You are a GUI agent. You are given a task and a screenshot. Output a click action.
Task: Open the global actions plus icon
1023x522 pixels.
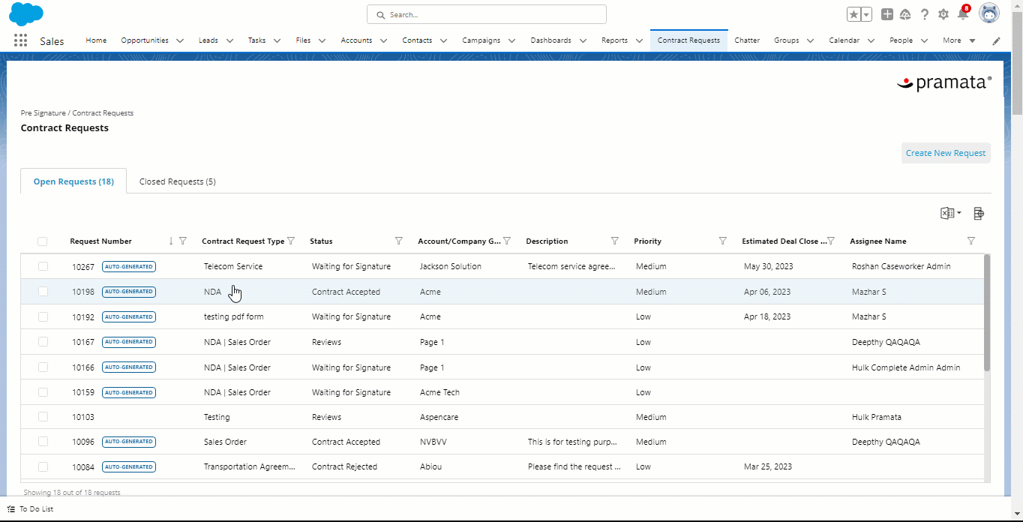[x=887, y=14]
